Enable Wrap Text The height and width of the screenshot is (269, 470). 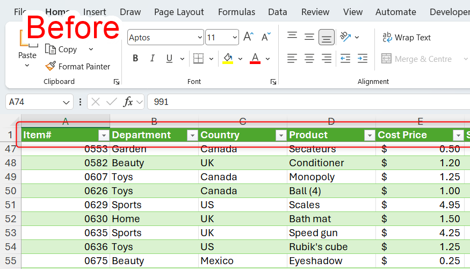(x=407, y=38)
